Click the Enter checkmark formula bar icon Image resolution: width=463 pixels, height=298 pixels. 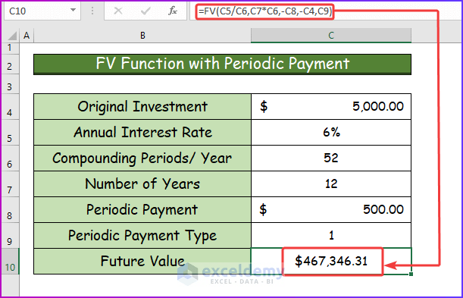pos(145,11)
